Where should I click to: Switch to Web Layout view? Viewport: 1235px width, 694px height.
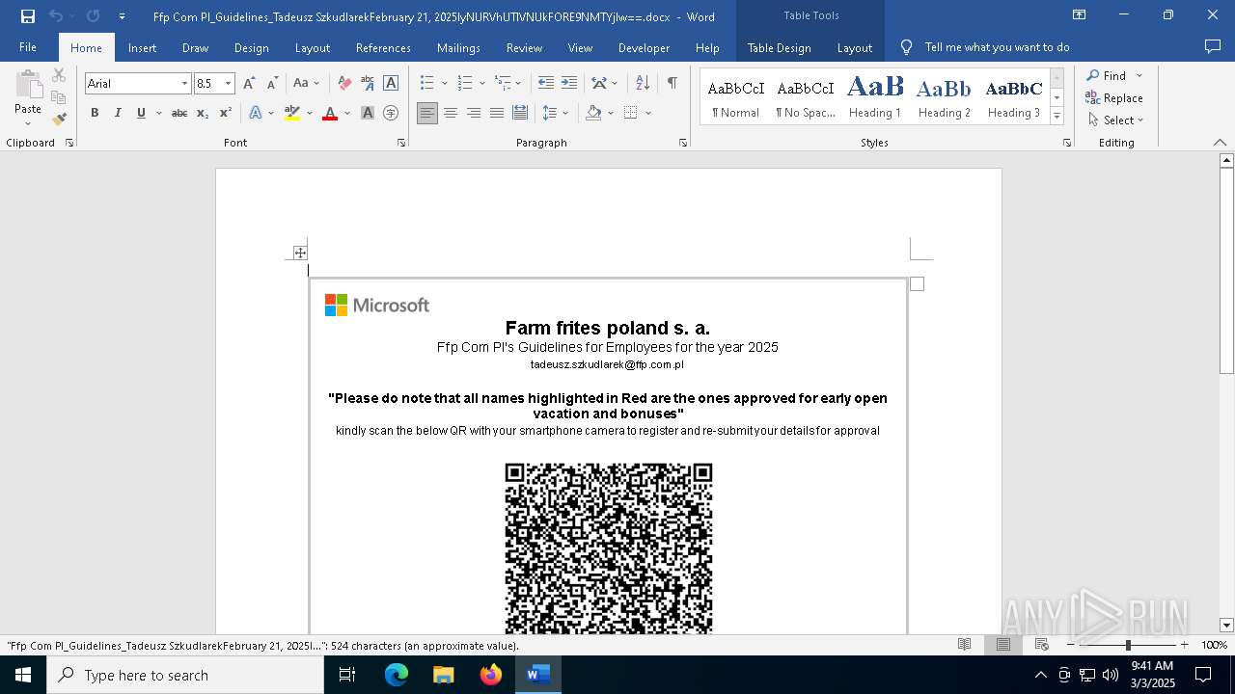click(x=1042, y=645)
